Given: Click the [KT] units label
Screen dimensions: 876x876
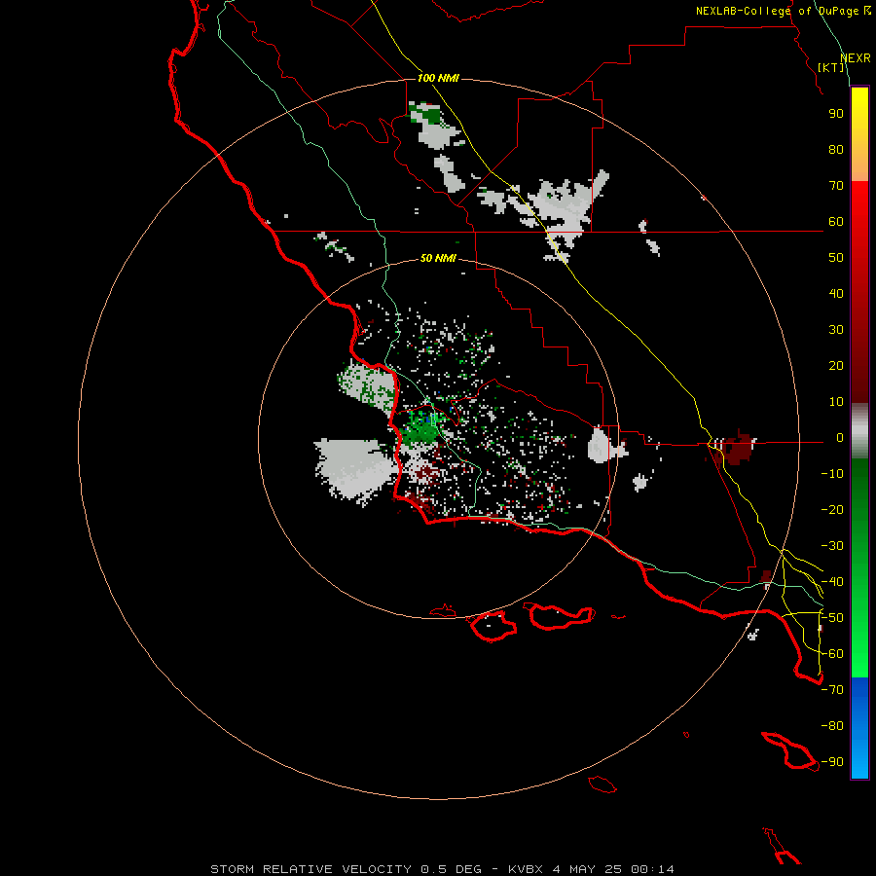Looking at the screenshot, I should point(831,67).
